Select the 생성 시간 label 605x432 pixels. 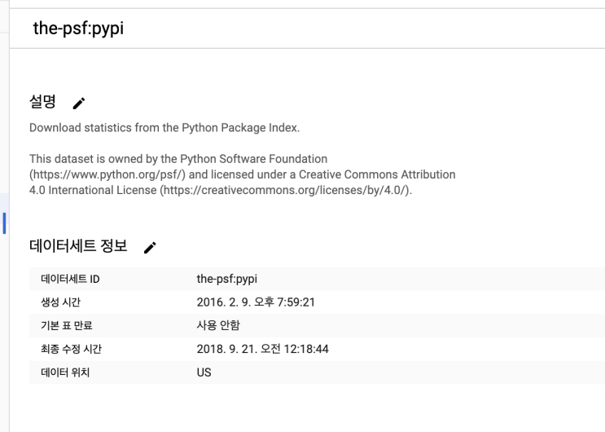coord(60,302)
